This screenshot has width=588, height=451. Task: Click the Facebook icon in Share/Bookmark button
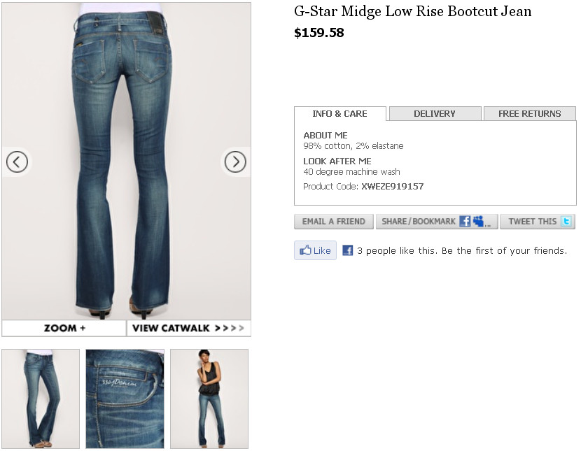pos(465,222)
